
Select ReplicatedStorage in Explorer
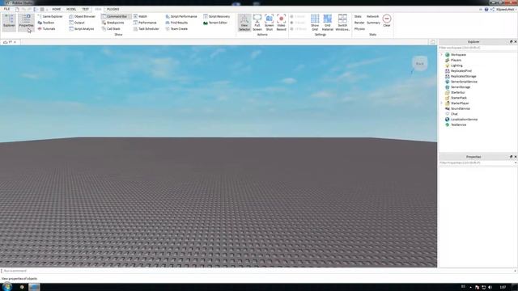coord(464,76)
